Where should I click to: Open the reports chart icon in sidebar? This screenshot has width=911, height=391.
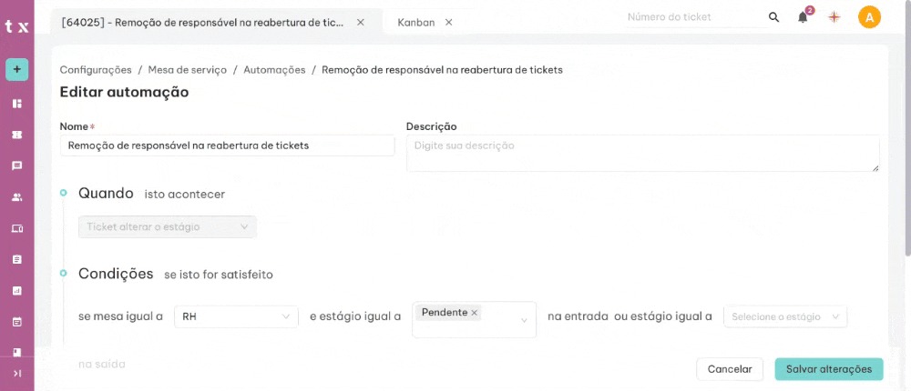pos(16,291)
